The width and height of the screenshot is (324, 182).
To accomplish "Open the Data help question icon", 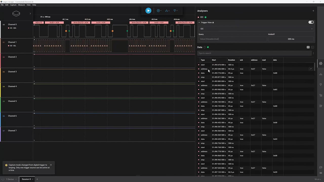I will [205, 47].
